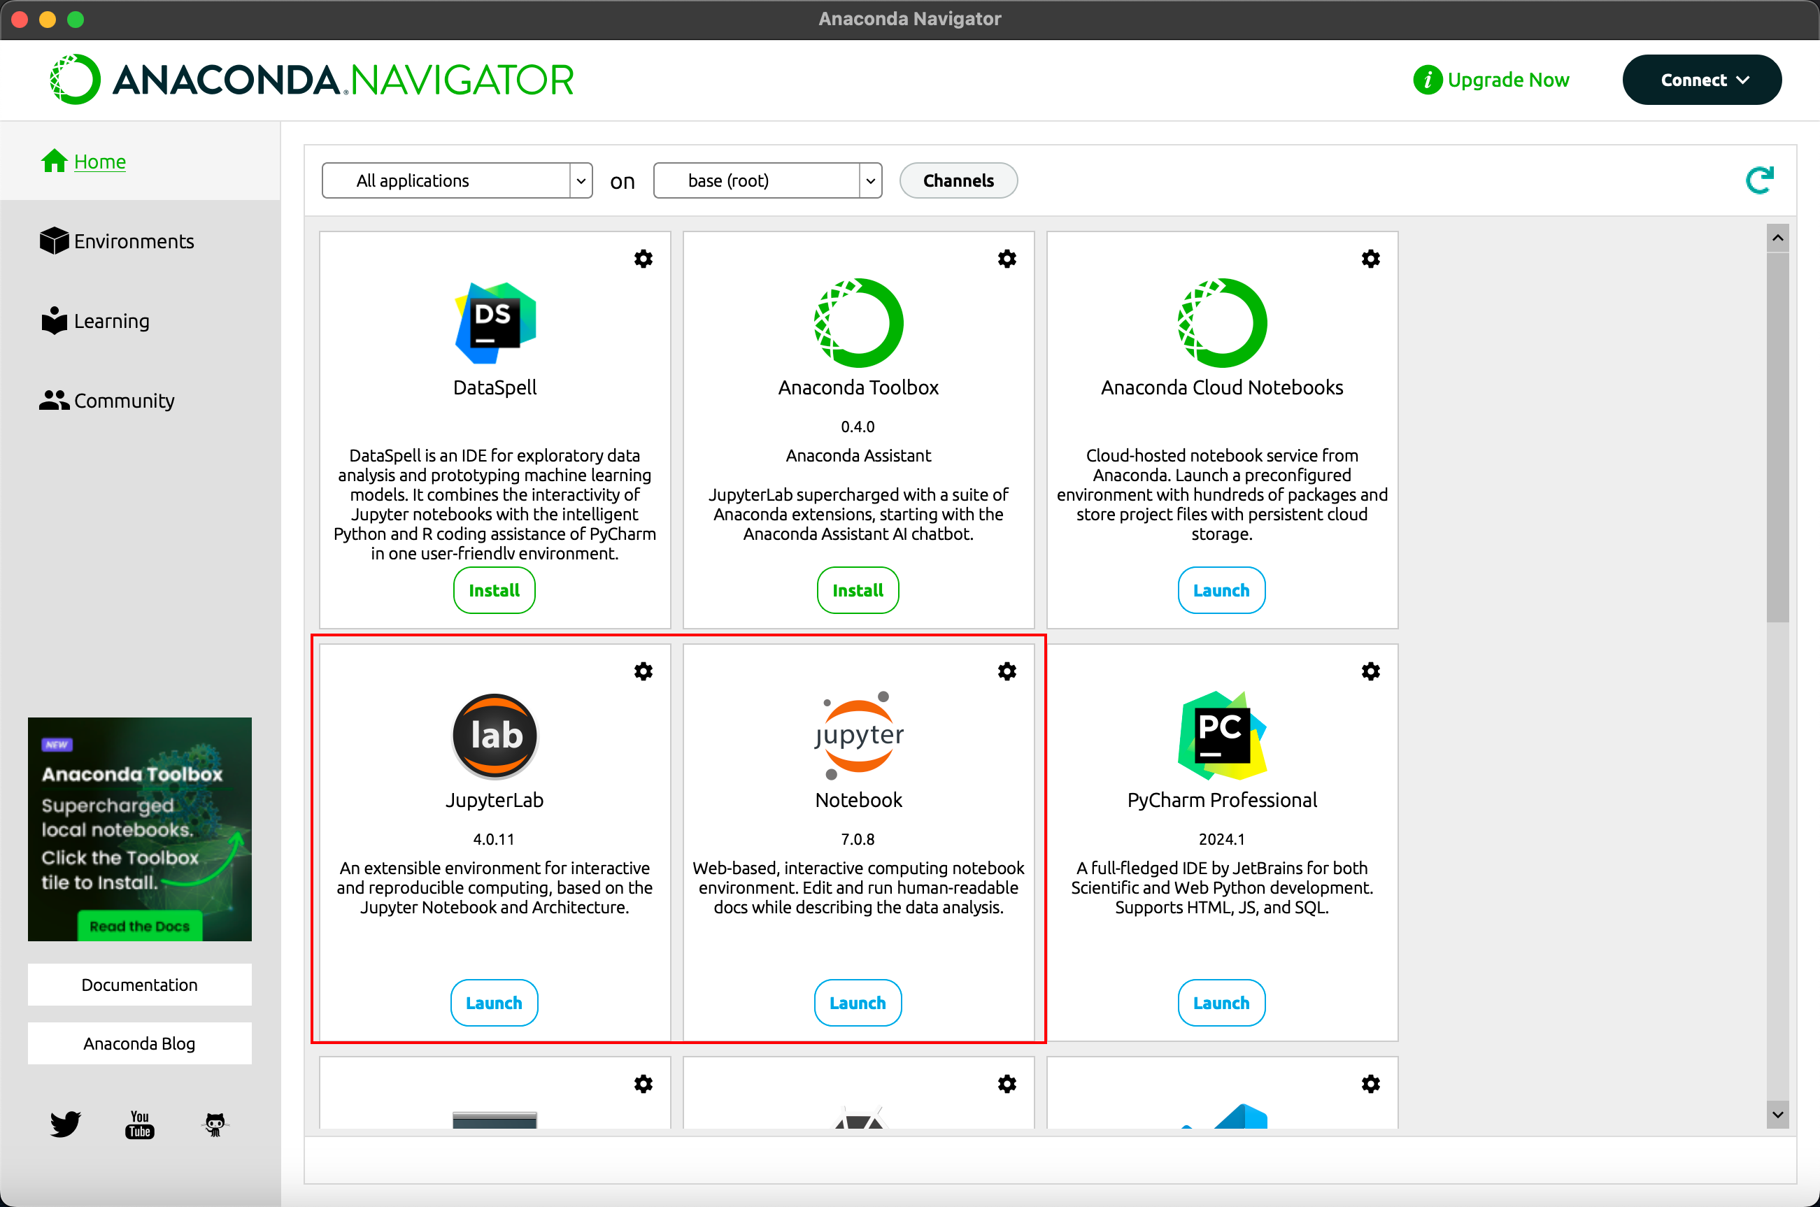Open the base (root) environment dropdown
The image size is (1820, 1207).
point(767,180)
